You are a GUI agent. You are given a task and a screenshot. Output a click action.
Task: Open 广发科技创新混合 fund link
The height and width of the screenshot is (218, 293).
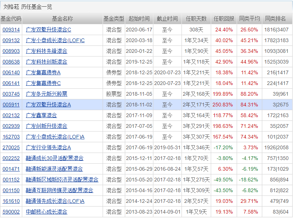(47, 62)
